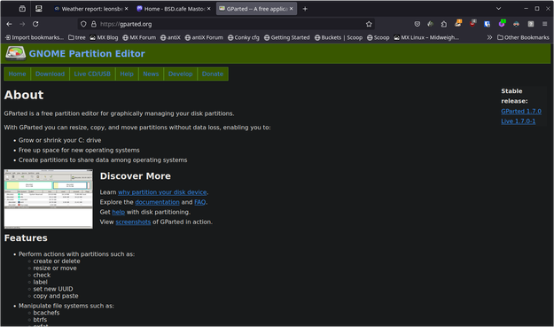Open the Other Bookmarks folder

click(x=523, y=37)
